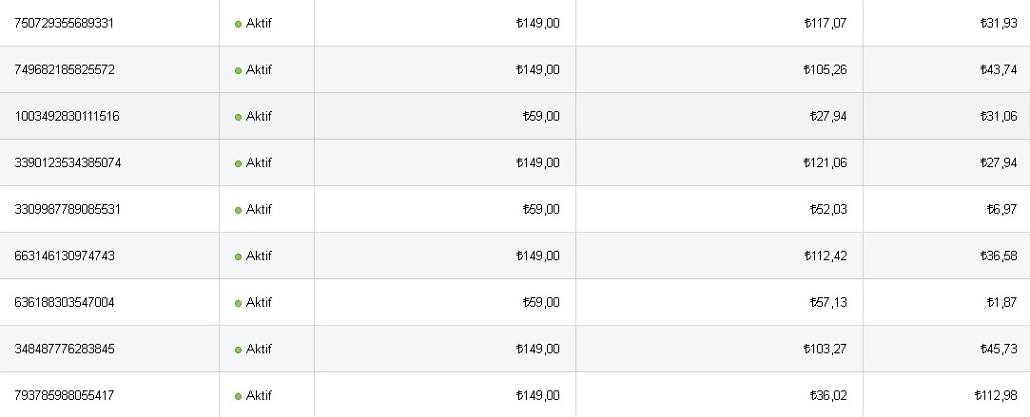Viewport: 1030px width, 417px height.
Task: Click green dot in 636188303547004 row
Action: point(238,304)
